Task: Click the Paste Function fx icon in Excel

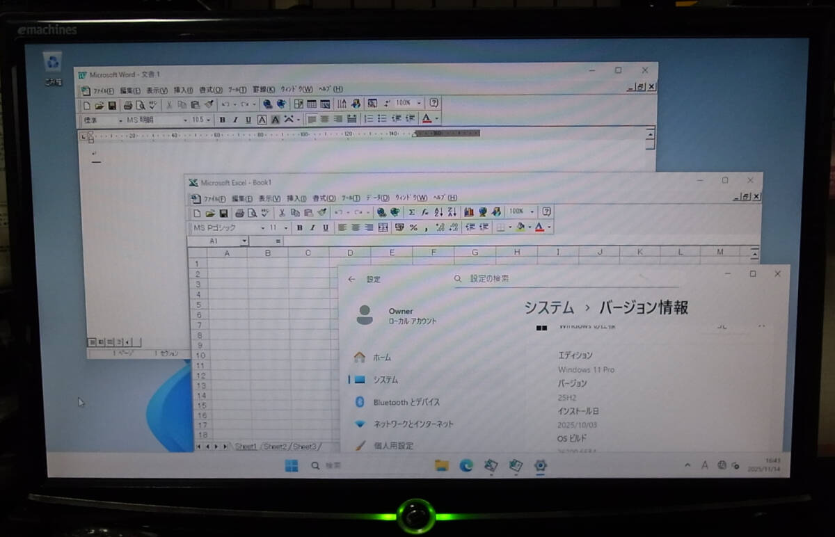Action: (424, 212)
